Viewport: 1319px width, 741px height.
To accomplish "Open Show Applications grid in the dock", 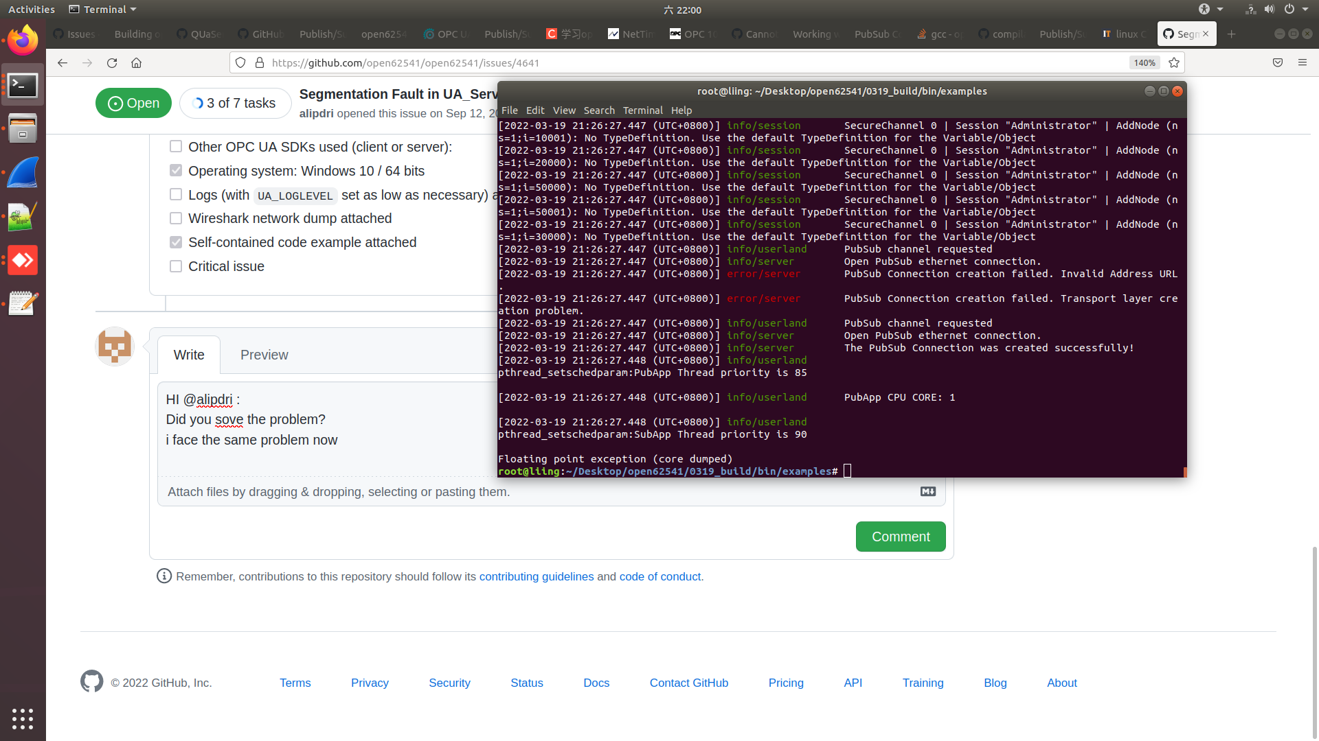I will pos(23,719).
